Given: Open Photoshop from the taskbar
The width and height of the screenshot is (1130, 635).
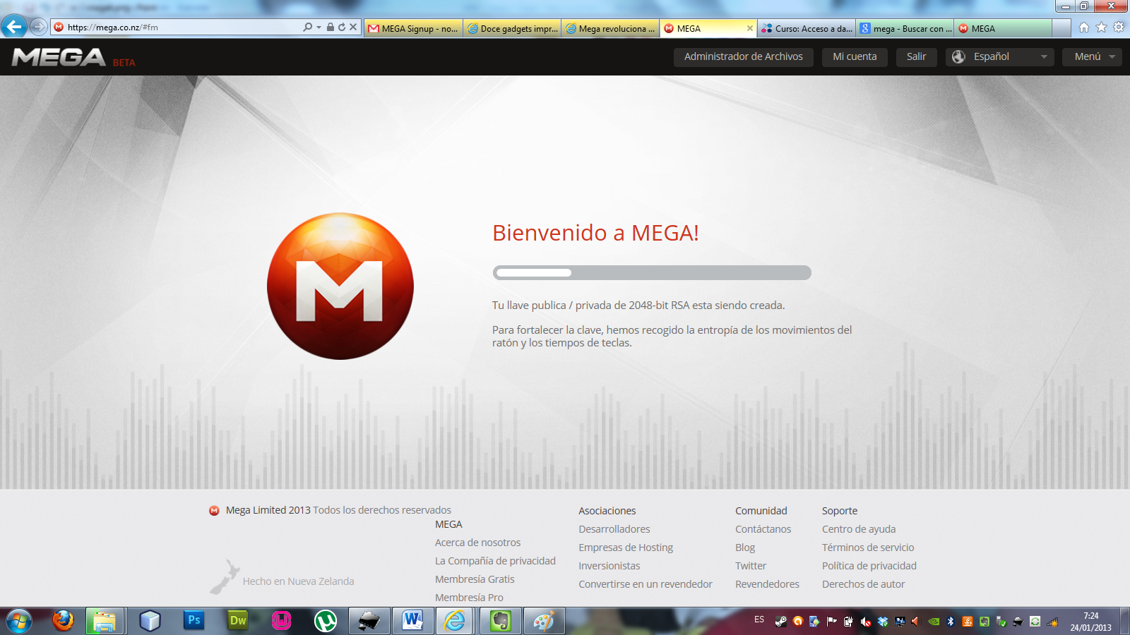Looking at the screenshot, I should [194, 621].
